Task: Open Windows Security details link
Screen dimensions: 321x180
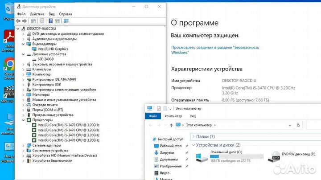Action: click(x=215, y=50)
